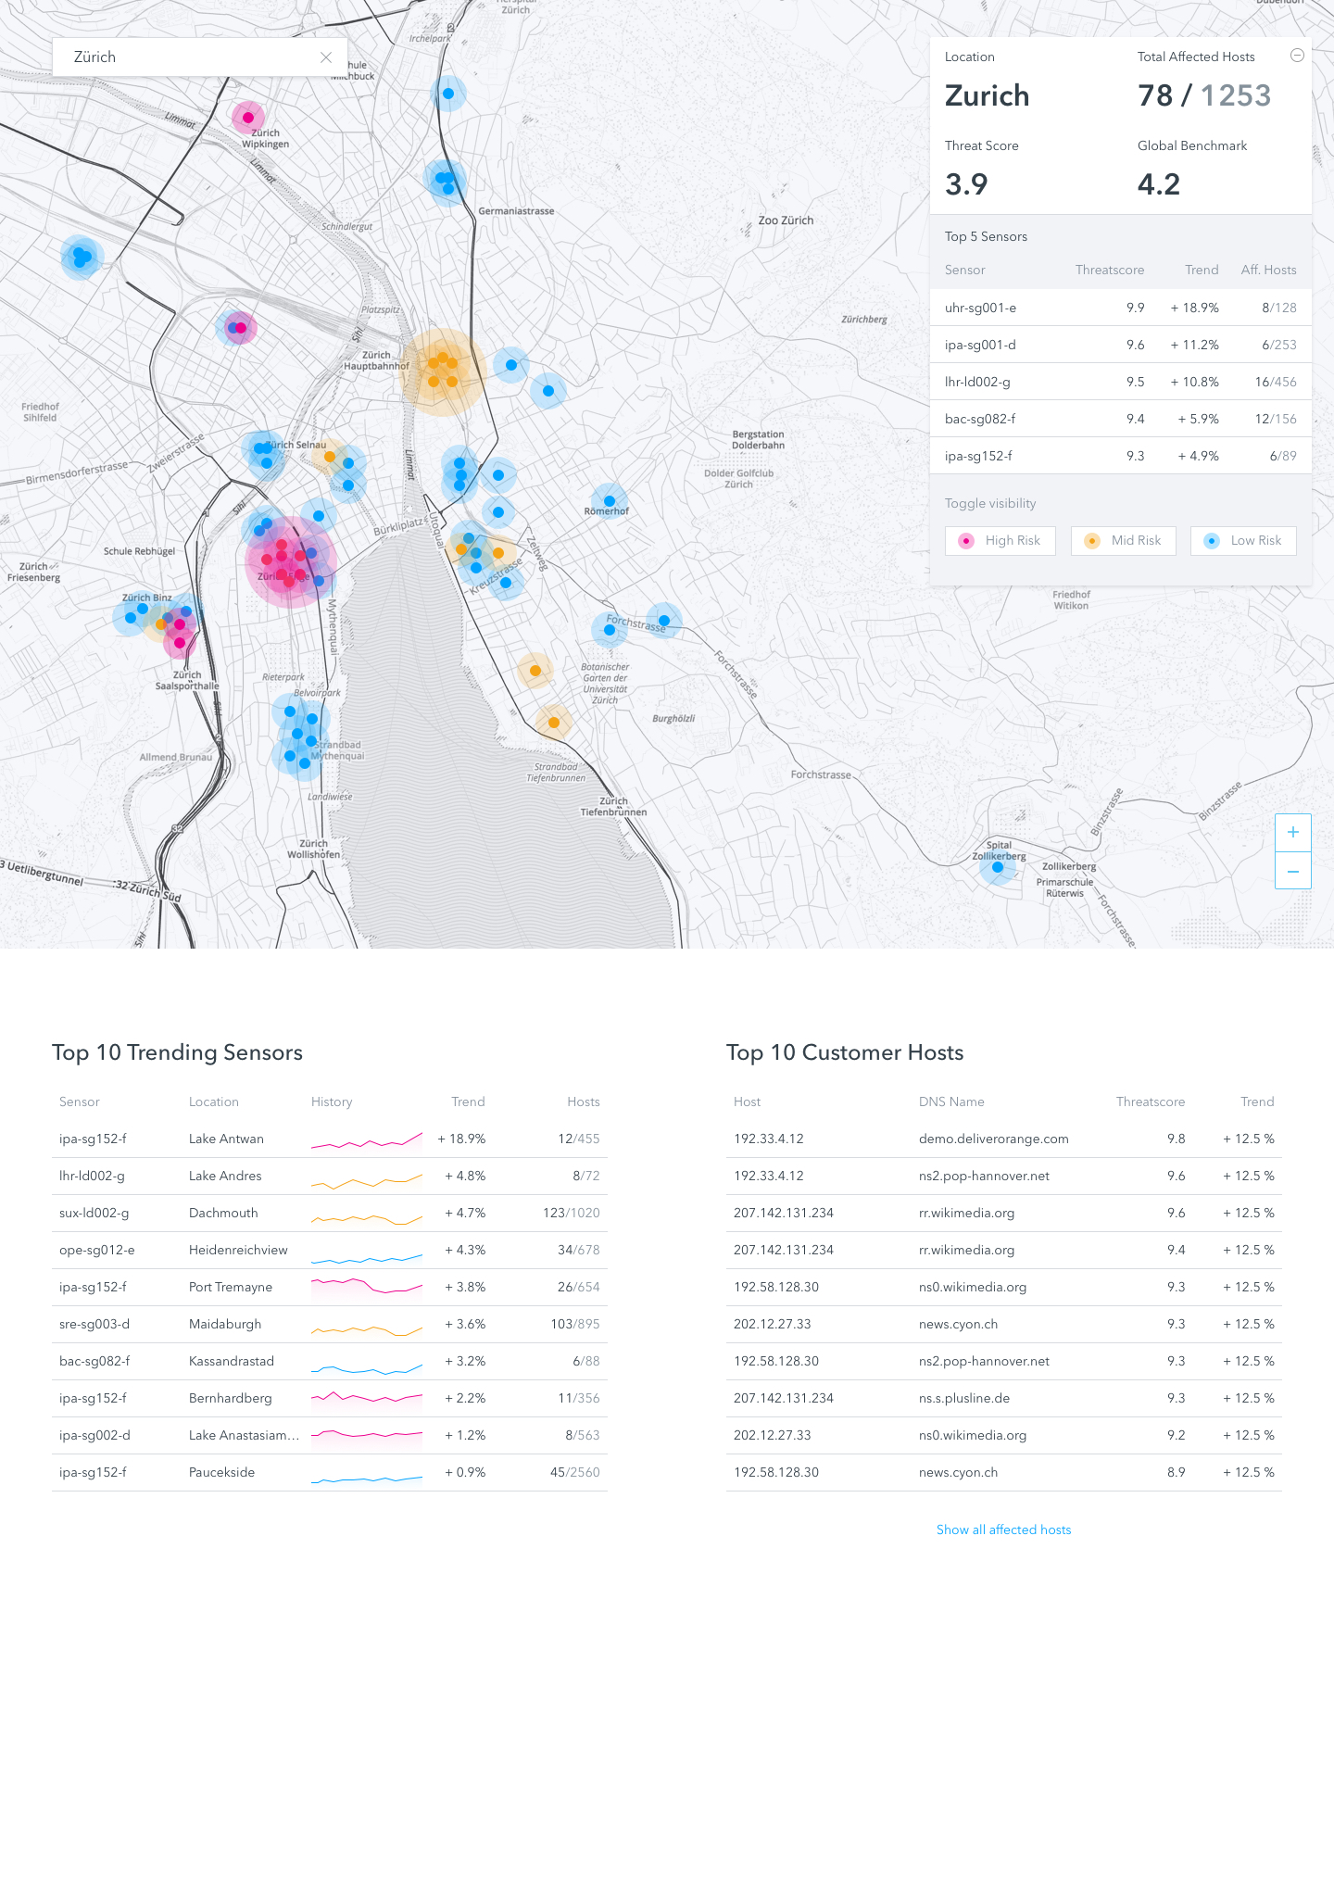Click the blue marker at Römerhof
Viewport: 1334px width, 1888px height.
609,501
